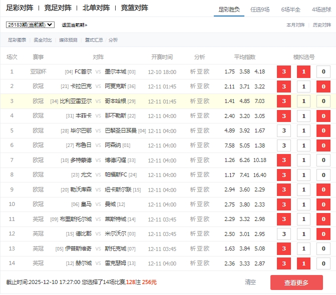
Task: Open the 竞足对阵 section
Action: [x=58, y=8]
